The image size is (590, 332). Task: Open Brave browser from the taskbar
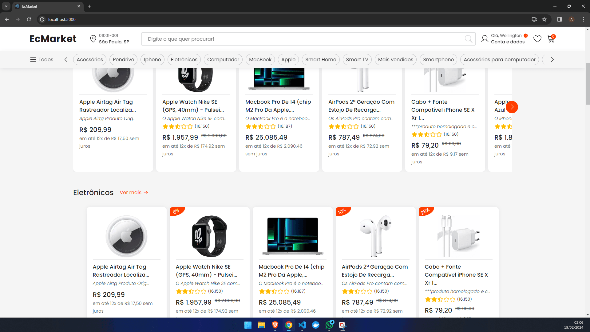pyautogui.click(x=275, y=325)
